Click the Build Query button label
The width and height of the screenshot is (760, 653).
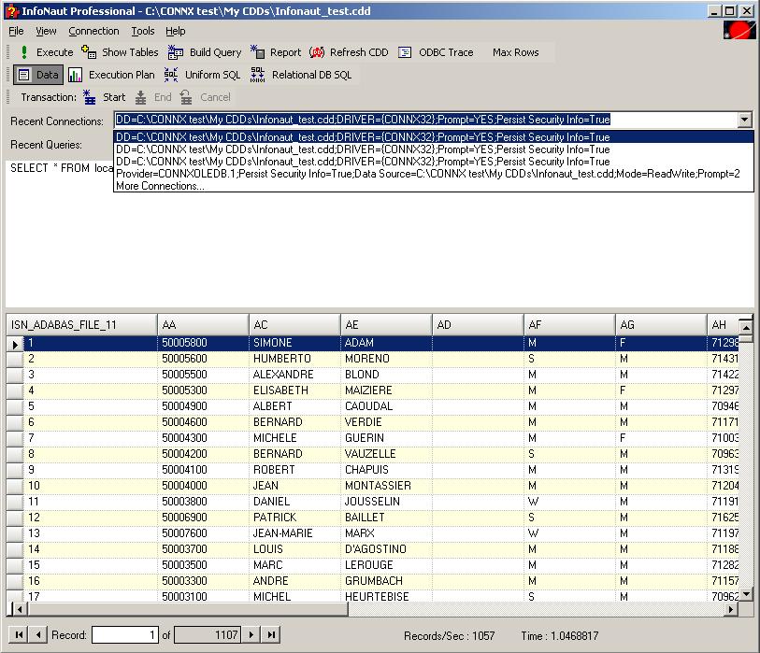pyautogui.click(x=215, y=52)
